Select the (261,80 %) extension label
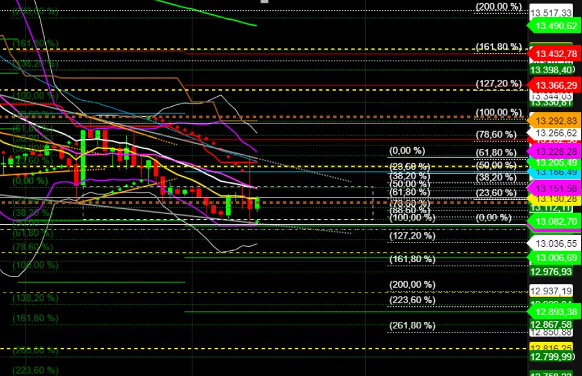This screenshot has height=376, width=582. 412,325
